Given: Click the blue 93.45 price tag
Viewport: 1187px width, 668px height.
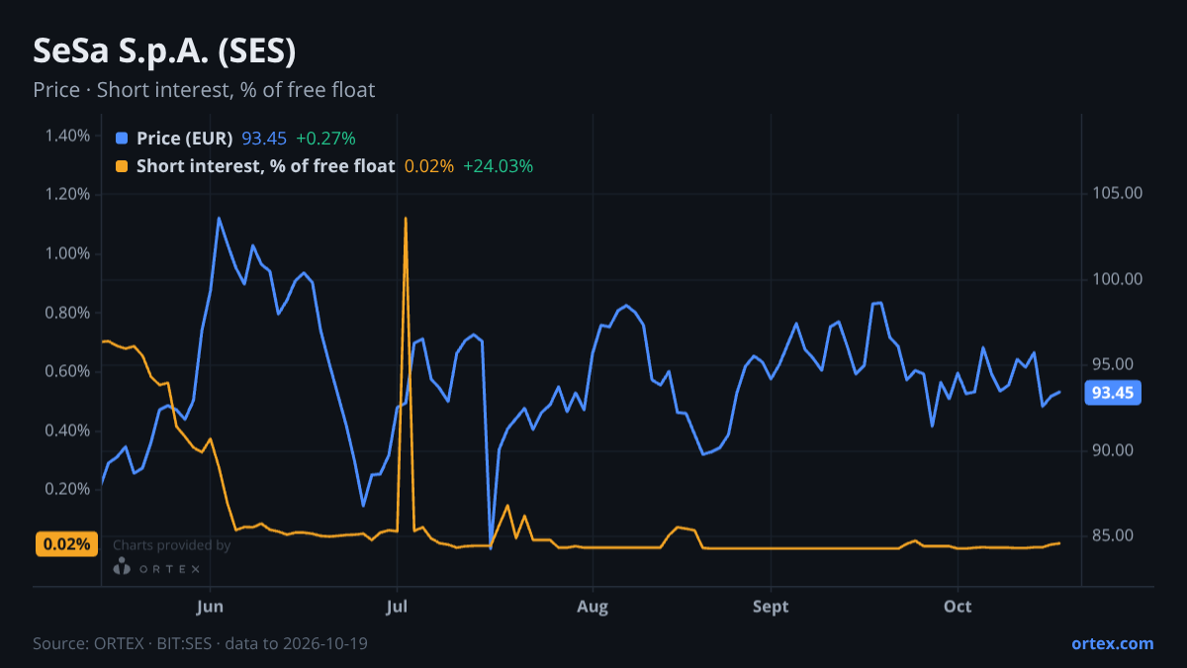Looking at the screenshot, I should pyautogui.click(x=1114, y=393).
